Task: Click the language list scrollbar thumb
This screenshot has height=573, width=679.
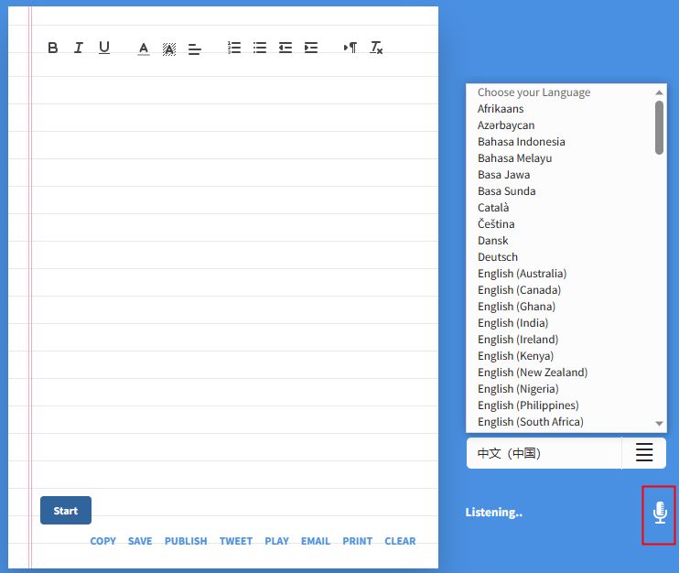Action: 659,127
